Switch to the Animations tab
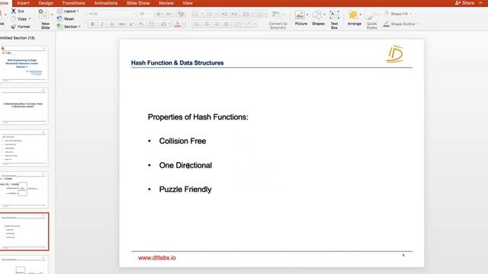 pos(106,3)
